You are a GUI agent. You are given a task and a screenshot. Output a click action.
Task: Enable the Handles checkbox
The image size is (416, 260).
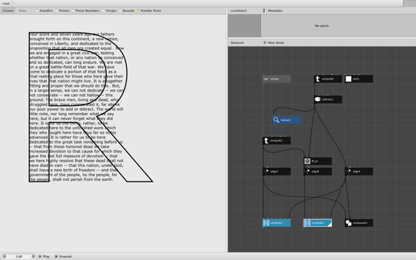(37, 10)
